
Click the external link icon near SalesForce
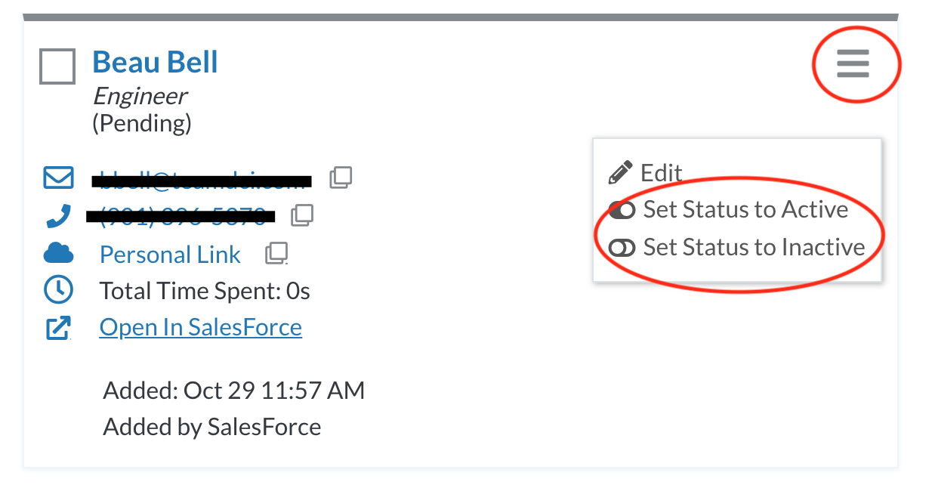tap(58, 328)
